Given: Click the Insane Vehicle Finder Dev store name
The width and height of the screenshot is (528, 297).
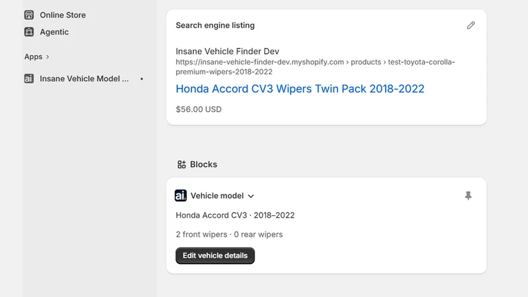Looking at the screenshot, I should [227, 51].
